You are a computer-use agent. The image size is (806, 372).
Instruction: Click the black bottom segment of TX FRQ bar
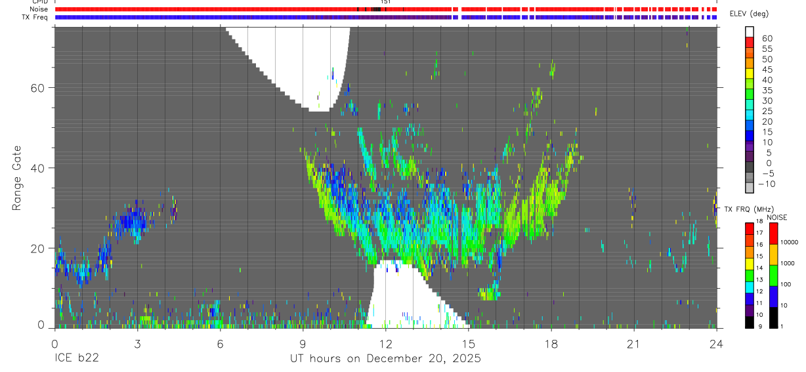pyautogui.click(x=750, y=323)
